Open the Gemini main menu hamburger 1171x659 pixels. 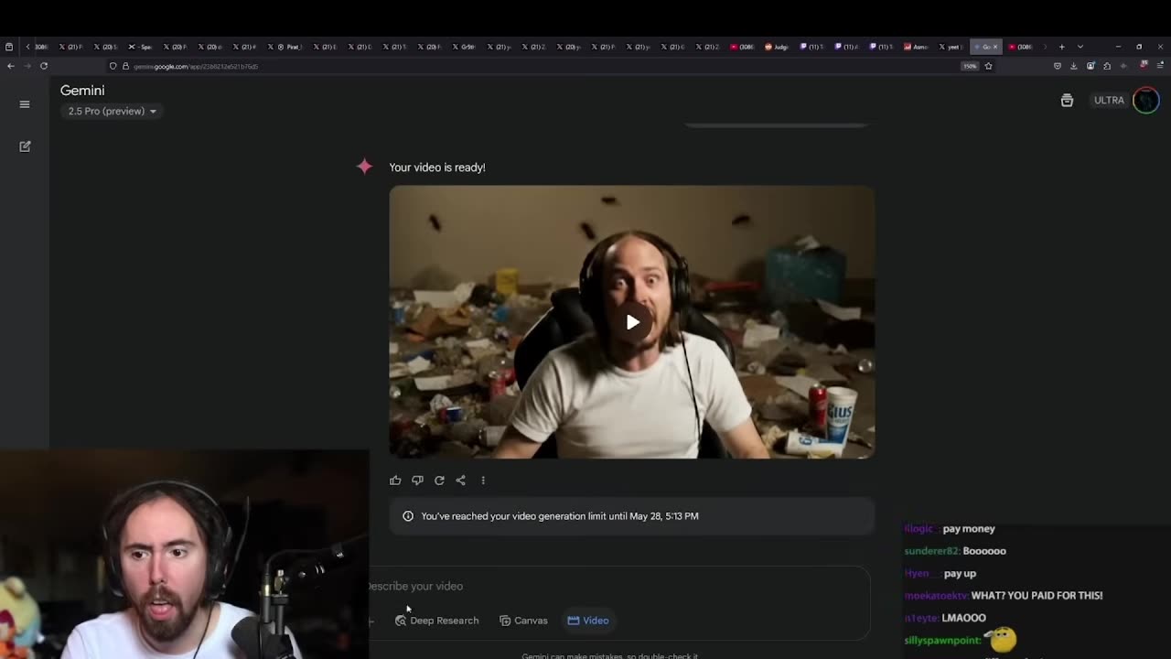click(25, 104)
